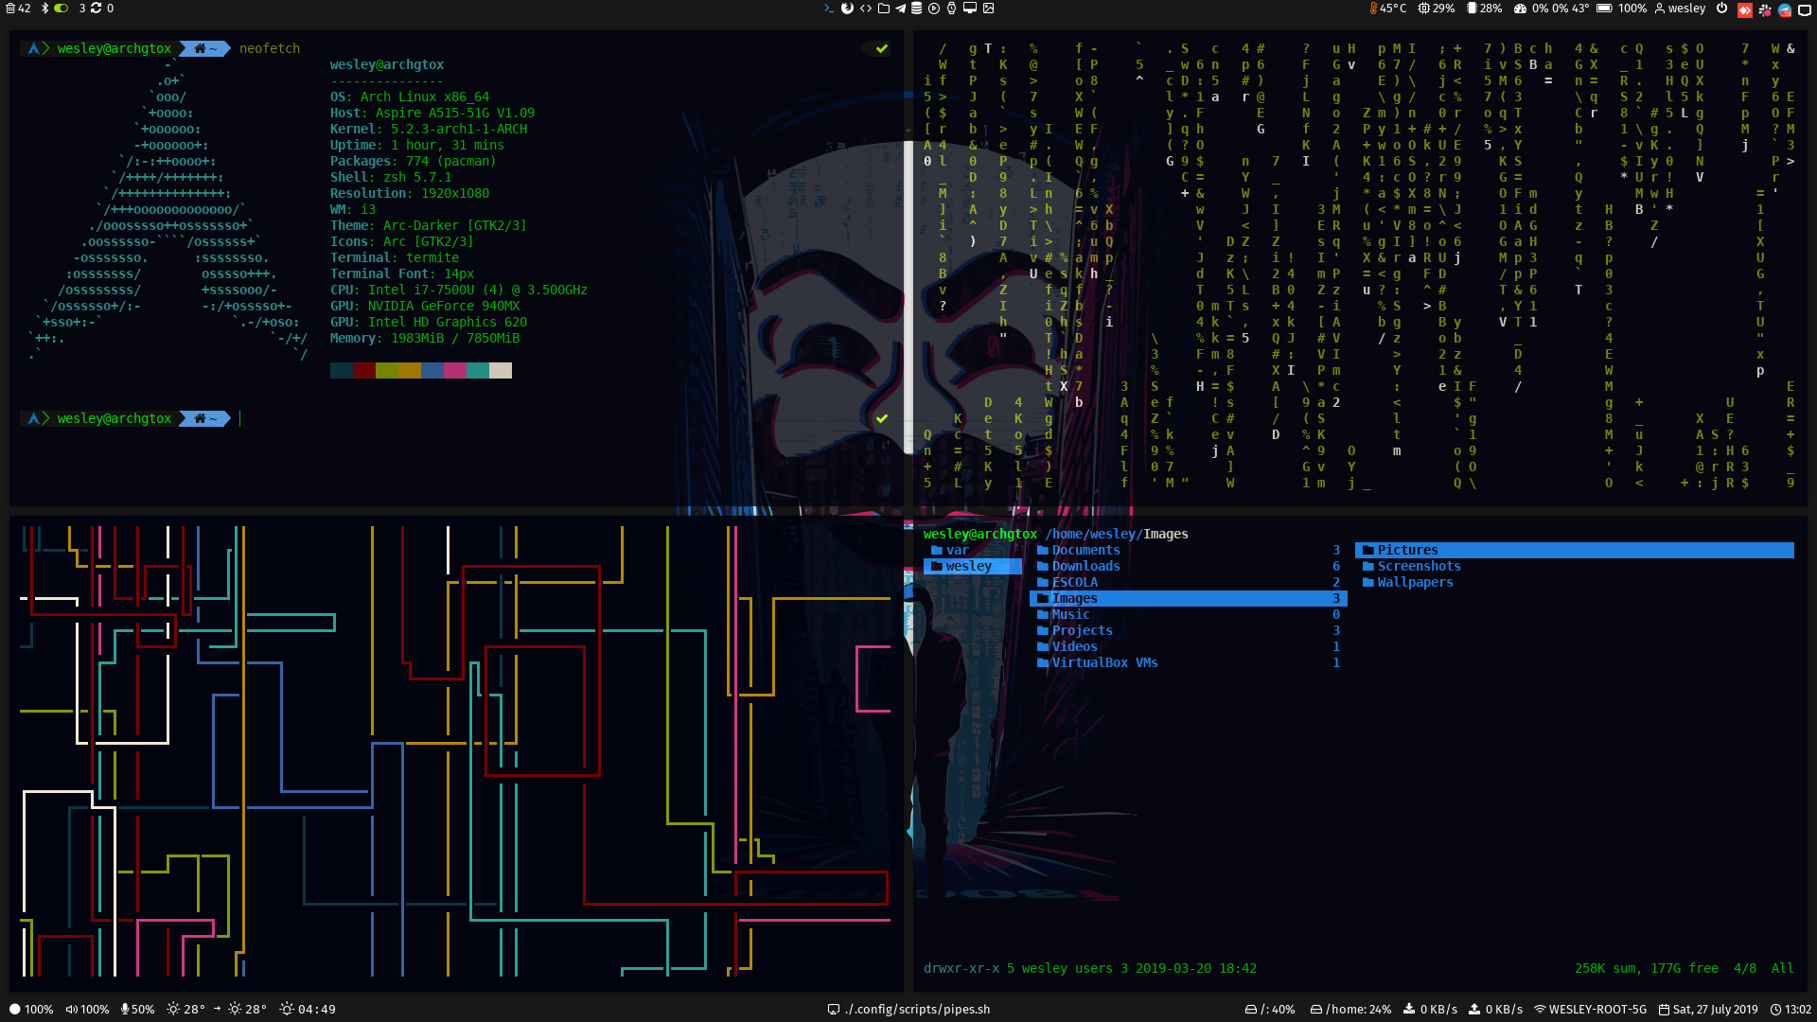This screenshot has width=1817, height=1022.
Task: Click the speaker volume indicator in bottom bar
Action: pos(87,1009)
